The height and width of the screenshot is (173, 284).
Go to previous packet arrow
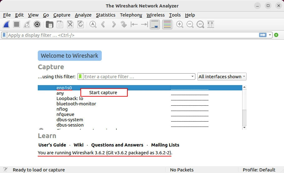103,24
